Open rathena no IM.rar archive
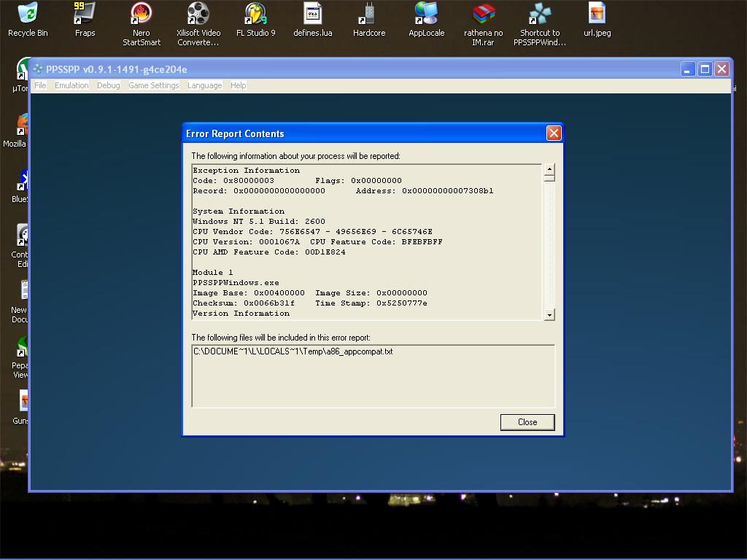The image size is (747, 560). [483, 15]
